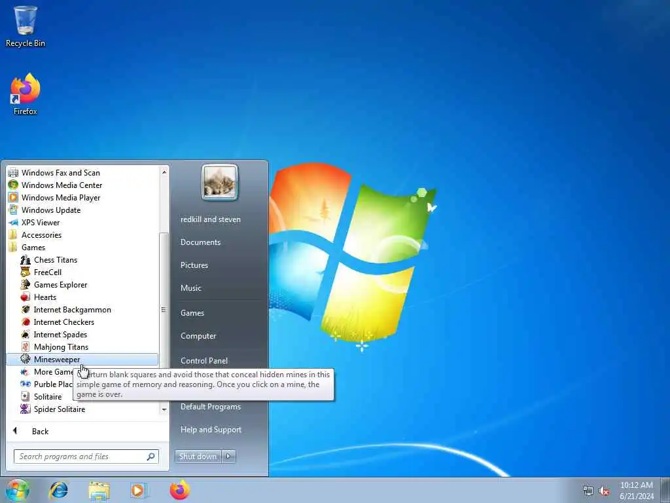Click the programs list scroll-up arrow

point(164,172)
